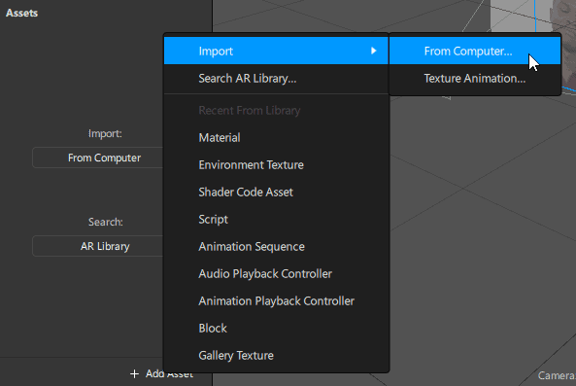Click the Camera label in viewport
This screenshot has width=576, height=386.
click(x=557, y=375)
